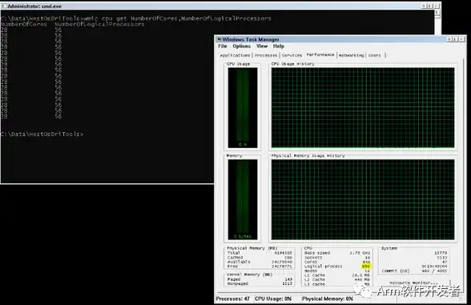
Task: Click the L2 cache row
Action: [337, 279]
